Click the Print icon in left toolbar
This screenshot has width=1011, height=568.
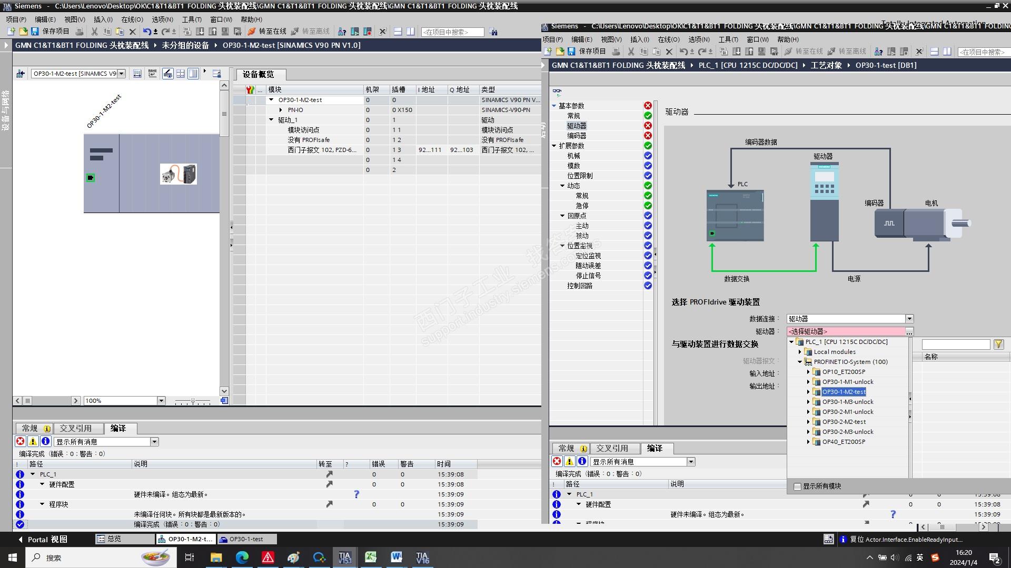tap(80, 32)
